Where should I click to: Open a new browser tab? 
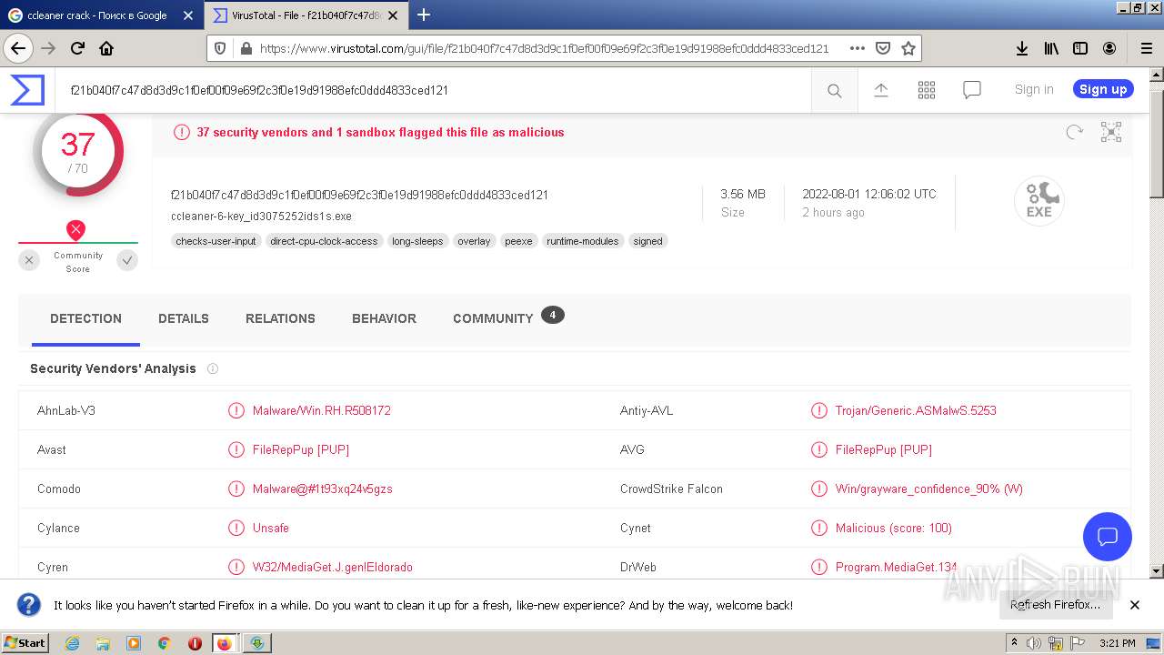(424, 15)
